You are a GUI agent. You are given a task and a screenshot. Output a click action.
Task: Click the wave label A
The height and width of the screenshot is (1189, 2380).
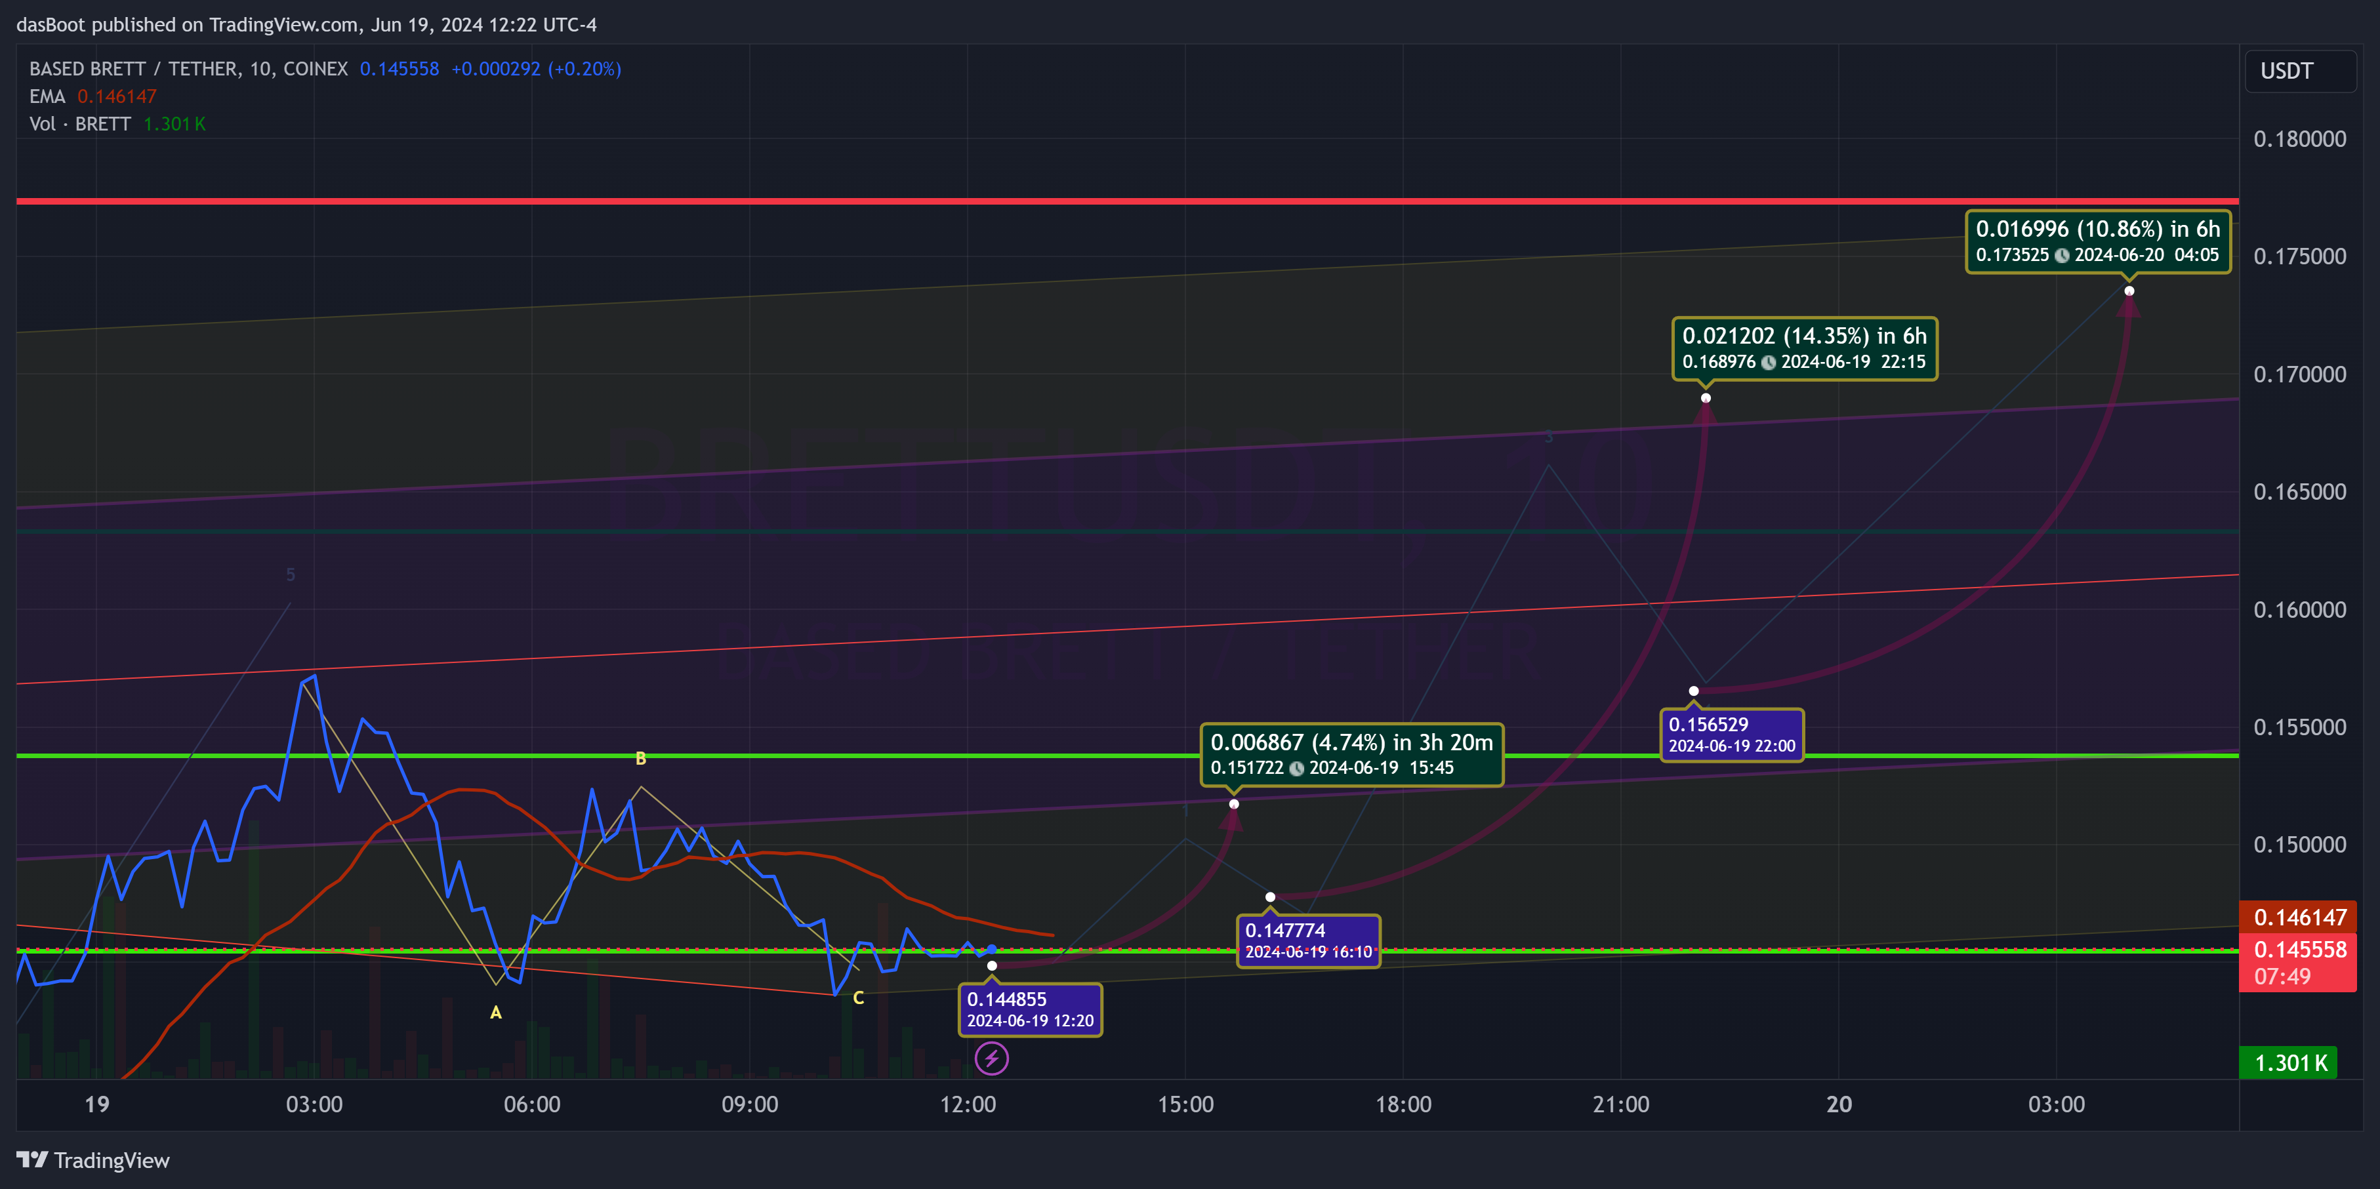pyautogui.click(x=496, y=1013)
